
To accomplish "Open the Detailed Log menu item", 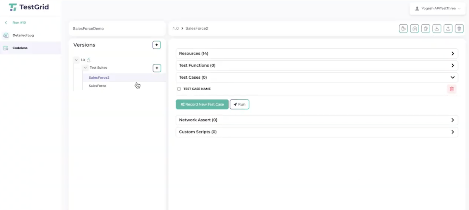I will pos(23,35).
